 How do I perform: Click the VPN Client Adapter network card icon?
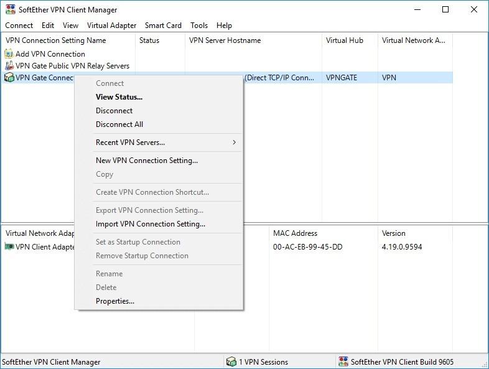pyautogui.click(x=9, y=247)
